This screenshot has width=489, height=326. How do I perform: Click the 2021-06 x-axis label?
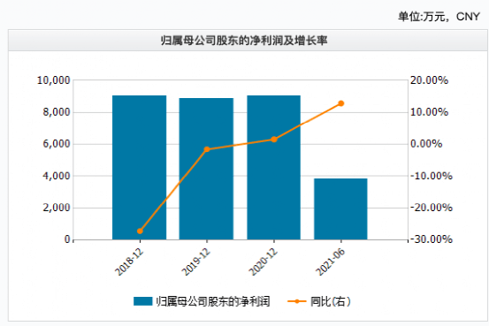pyautogui.click(x=330, y=262)
